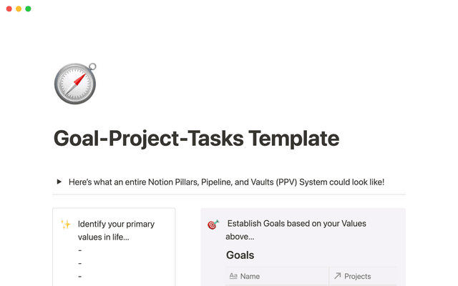This screenshot has height=286, width=458.
Task: Click the divider line below the toggle
Action: pos(229,194)
